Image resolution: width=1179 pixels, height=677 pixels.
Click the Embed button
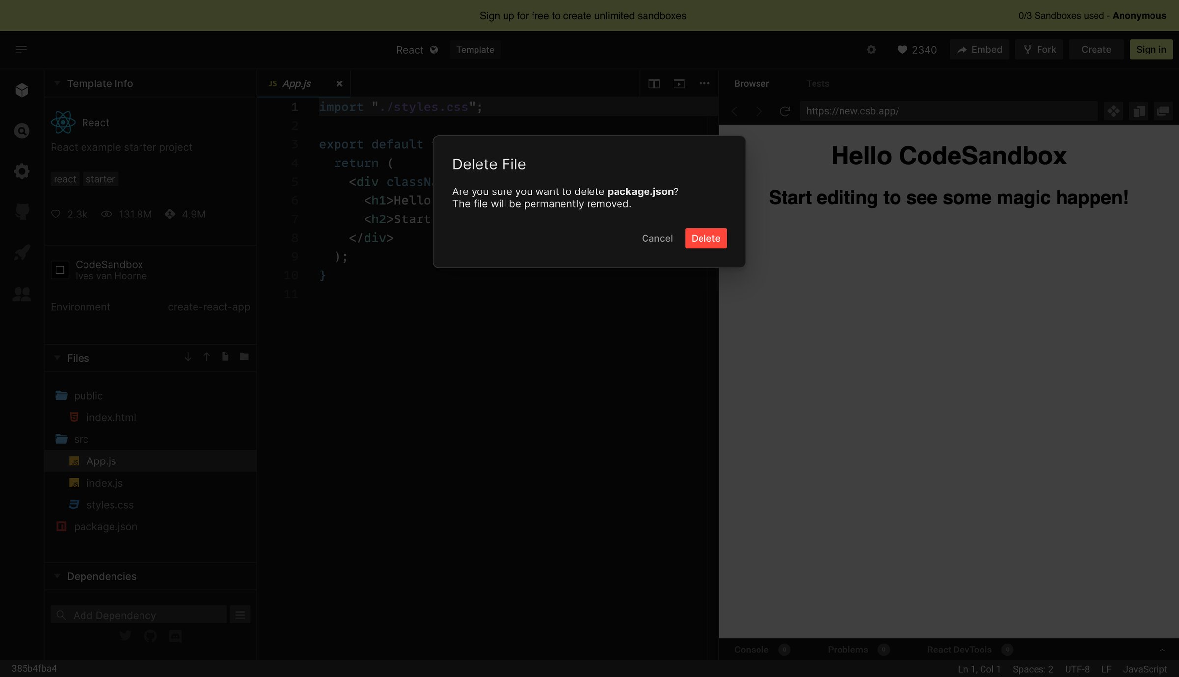979,50
